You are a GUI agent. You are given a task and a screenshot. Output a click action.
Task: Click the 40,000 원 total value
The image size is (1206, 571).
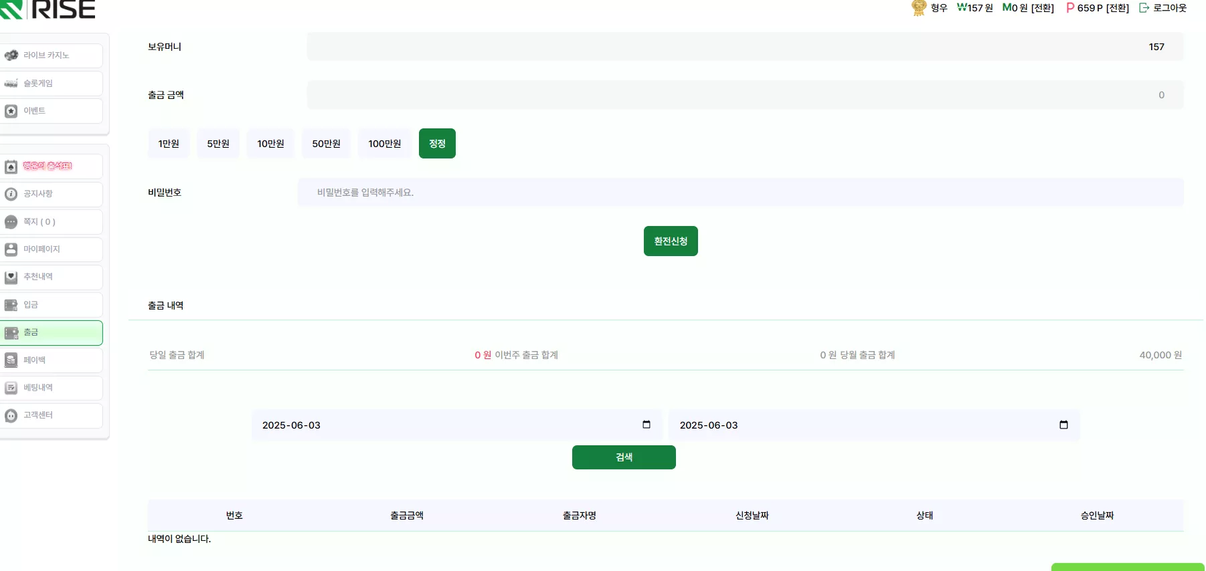click(1161, 355)
